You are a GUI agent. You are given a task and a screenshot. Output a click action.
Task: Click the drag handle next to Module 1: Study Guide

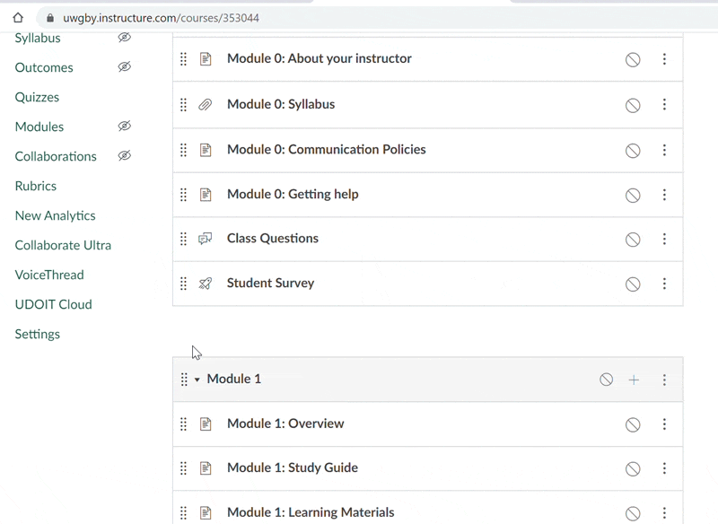point(183,467)
